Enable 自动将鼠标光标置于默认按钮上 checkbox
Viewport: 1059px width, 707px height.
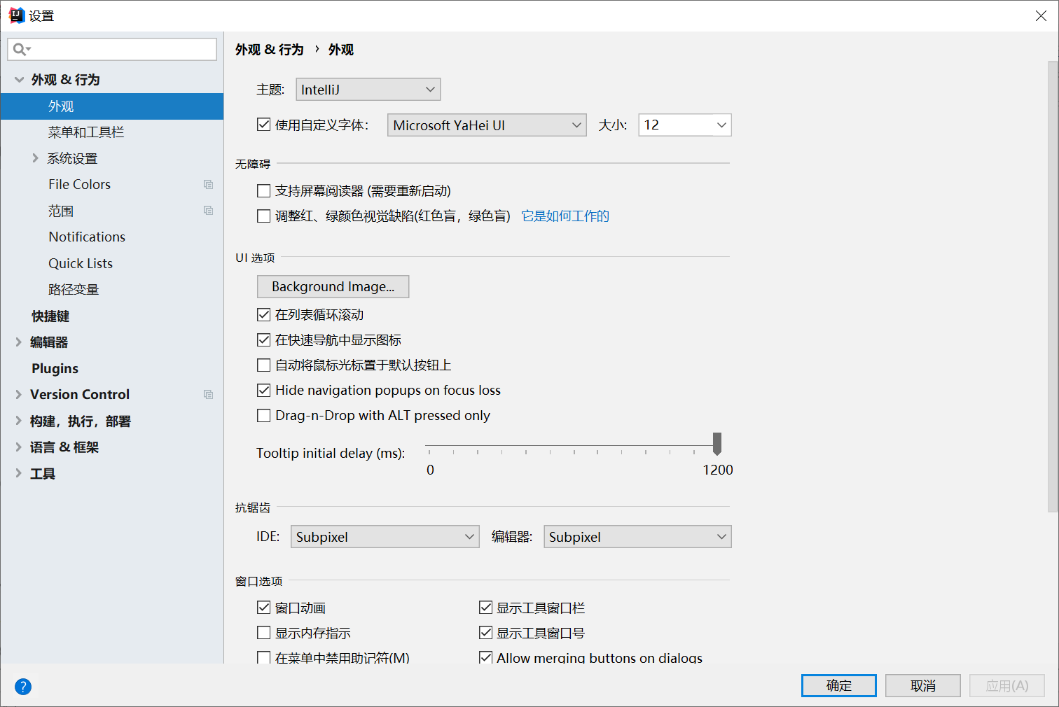(264, 365)
